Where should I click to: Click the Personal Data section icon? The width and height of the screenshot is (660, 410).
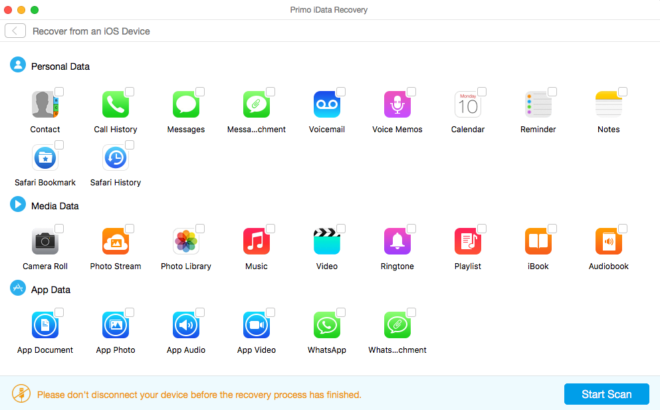(18, 65)
